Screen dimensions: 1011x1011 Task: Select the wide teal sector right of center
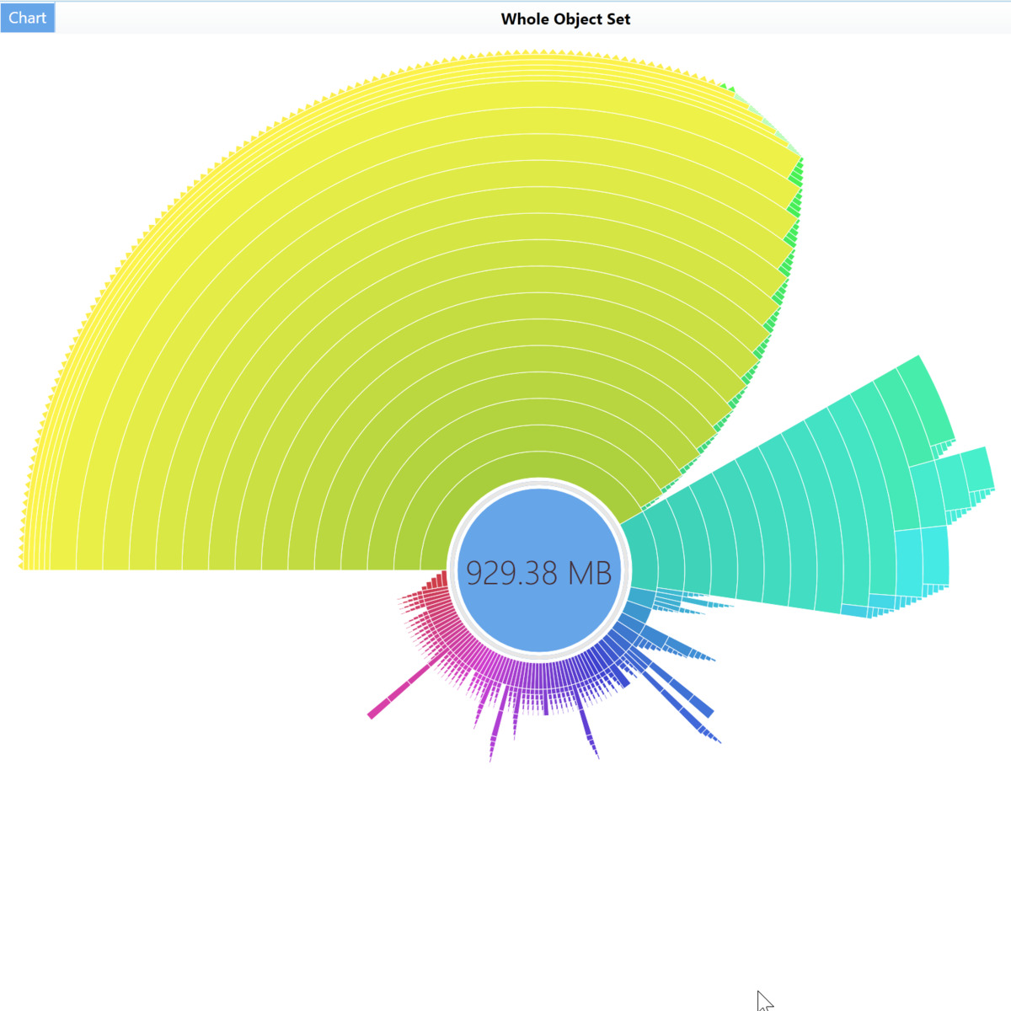tap(758, 522)
